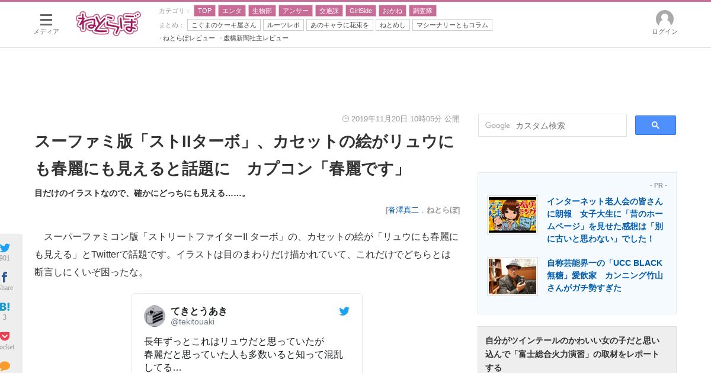The height and width of the screenshot is (373, 711).
Task: Select the 生物部 category tab
Action: [262, 11]
